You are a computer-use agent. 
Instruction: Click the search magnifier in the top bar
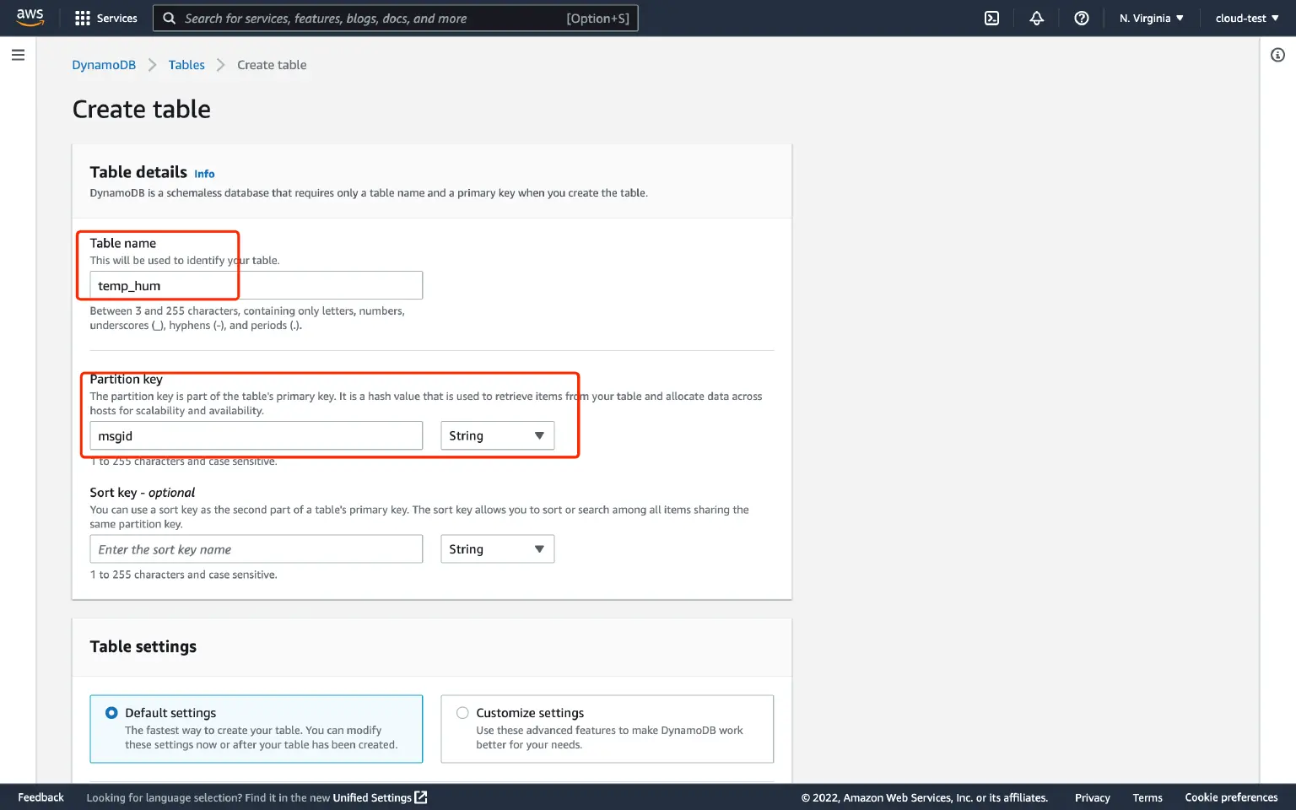click(169, 18)
